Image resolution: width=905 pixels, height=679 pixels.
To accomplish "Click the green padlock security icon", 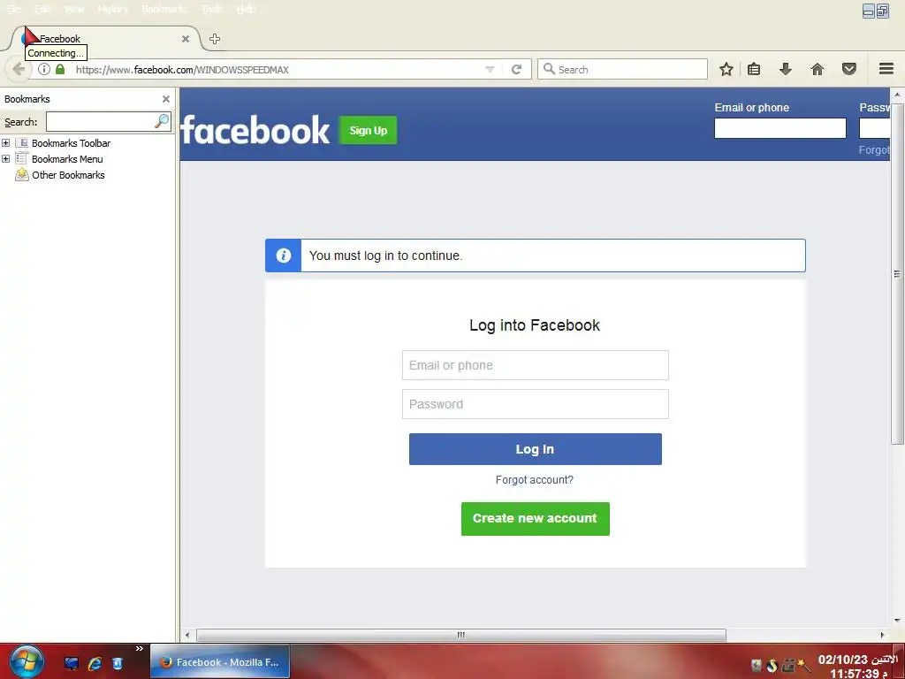I will click(x=60, y=69).
